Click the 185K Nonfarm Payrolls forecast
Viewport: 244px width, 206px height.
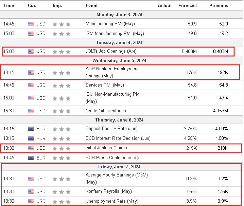pos(192,191)
